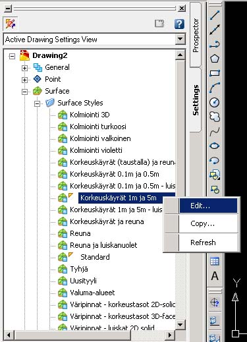Select the Multiline Text tool
Viewport: 247px width, 342px height.
pos(215,276)
